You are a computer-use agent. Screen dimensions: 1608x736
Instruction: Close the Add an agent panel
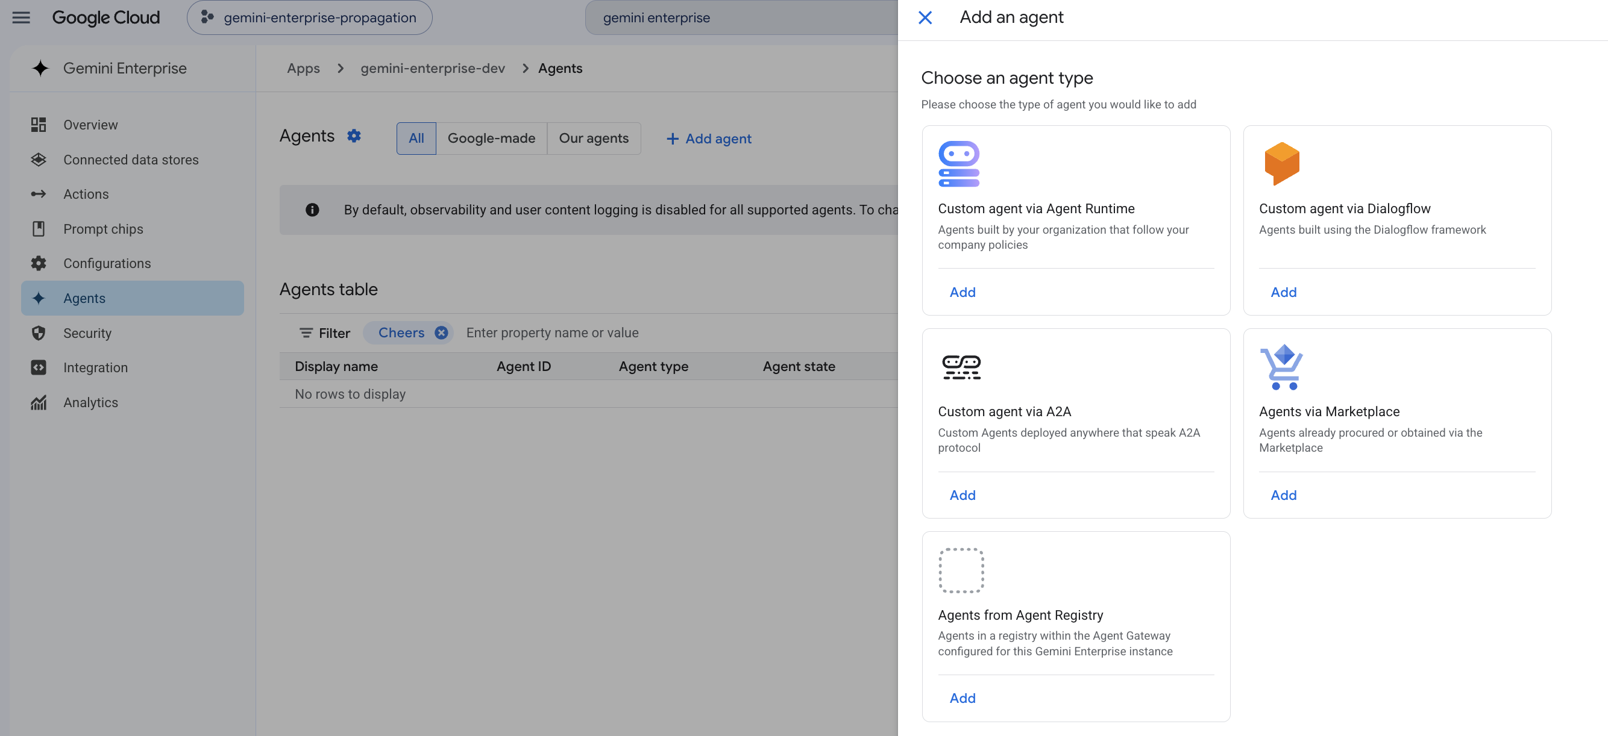925,17
